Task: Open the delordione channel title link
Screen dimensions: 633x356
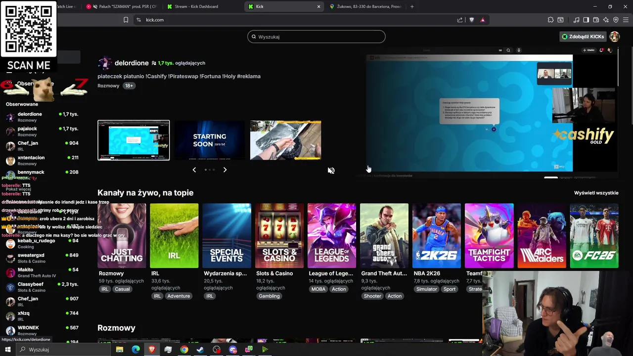Action: 132,63
